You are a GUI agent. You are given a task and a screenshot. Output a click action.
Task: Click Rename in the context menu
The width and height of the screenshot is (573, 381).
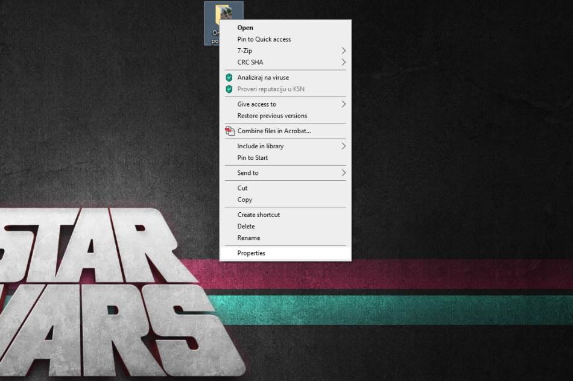pos(249,238)
